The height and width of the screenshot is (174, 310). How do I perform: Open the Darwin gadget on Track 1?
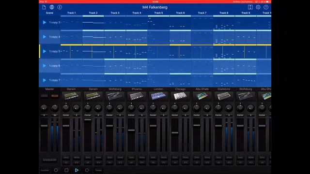pyautogui.click(x=71, y=96)
